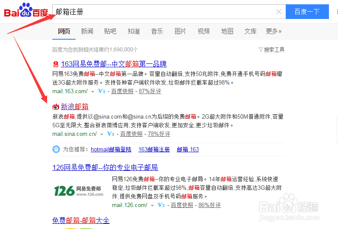The width and height of the screenshot is (338, 229).
Task: Open the 新浪邮箱 result link
Action: (x=75, y=107)
